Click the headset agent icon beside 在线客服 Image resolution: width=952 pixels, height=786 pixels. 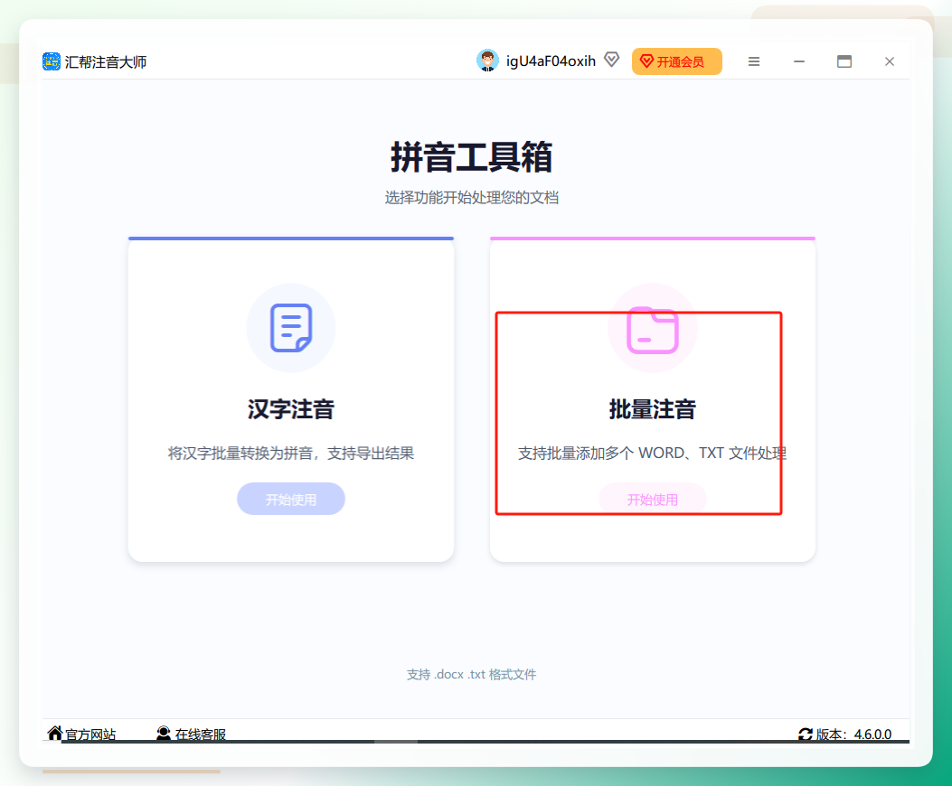click(x=164, y=734)
